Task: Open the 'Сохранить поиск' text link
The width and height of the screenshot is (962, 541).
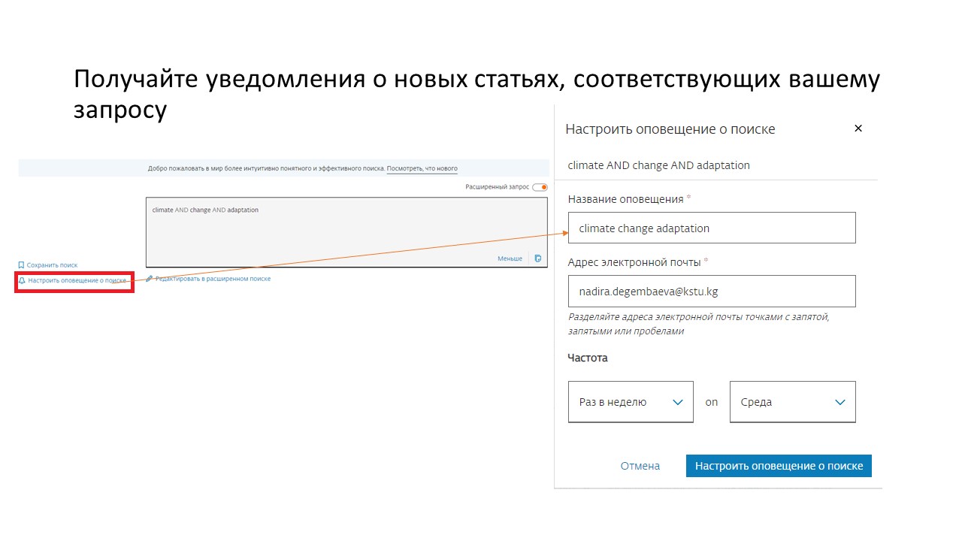Action: coord(52,265)
